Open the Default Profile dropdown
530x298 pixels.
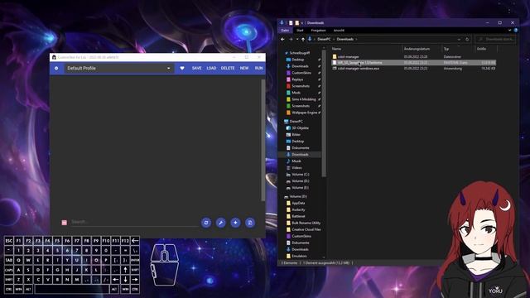118,68
